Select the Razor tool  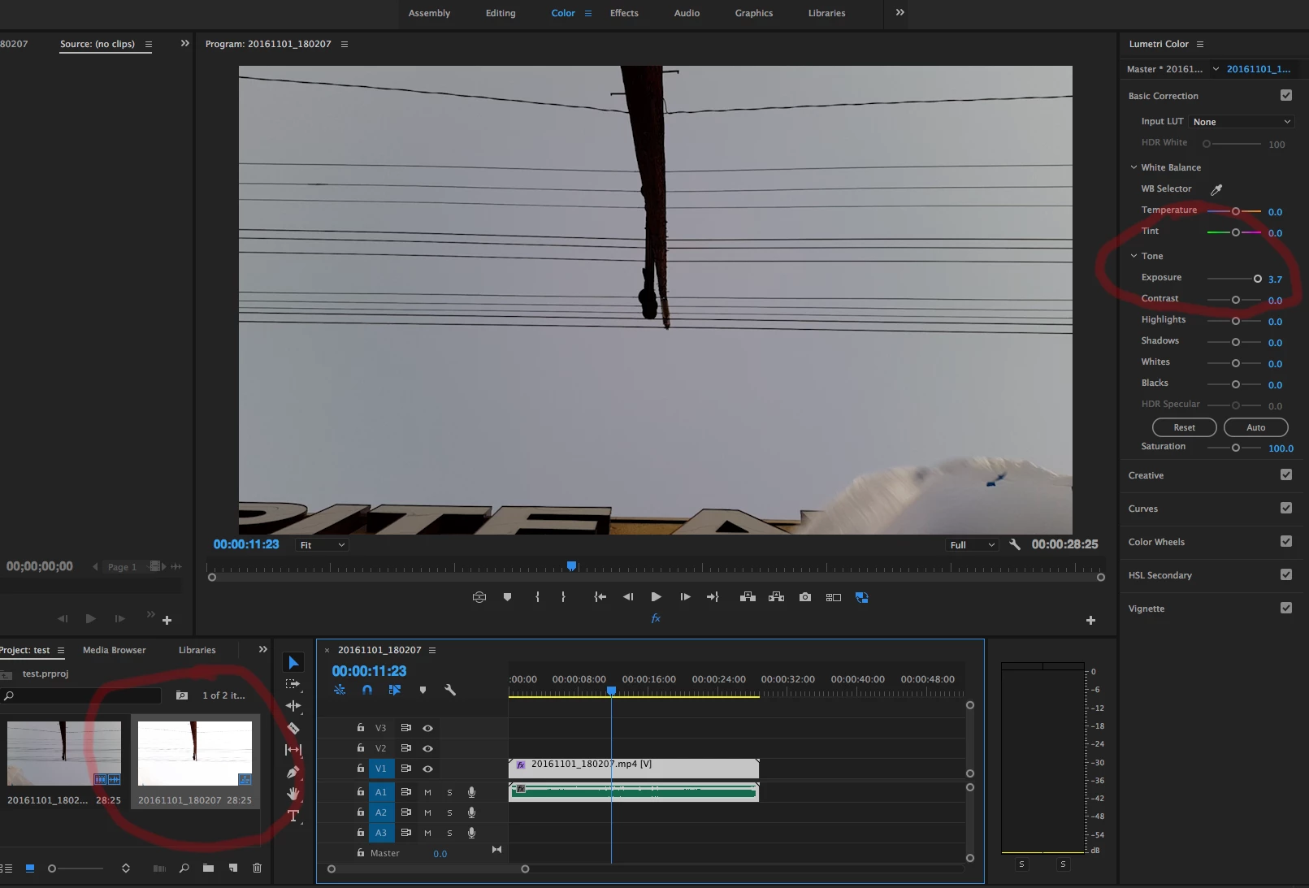pyautogui.click(x=293, y=728)
